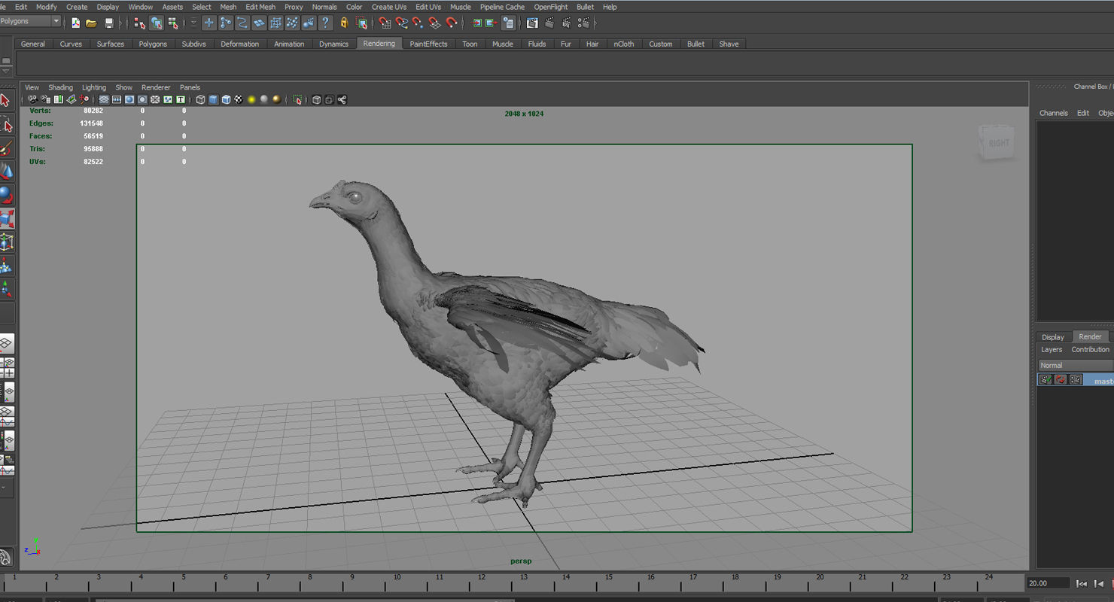Use all lights yellow sphere icon
Image resolution: width=1114 pixels, height=602 pixels.
[251, 99]
